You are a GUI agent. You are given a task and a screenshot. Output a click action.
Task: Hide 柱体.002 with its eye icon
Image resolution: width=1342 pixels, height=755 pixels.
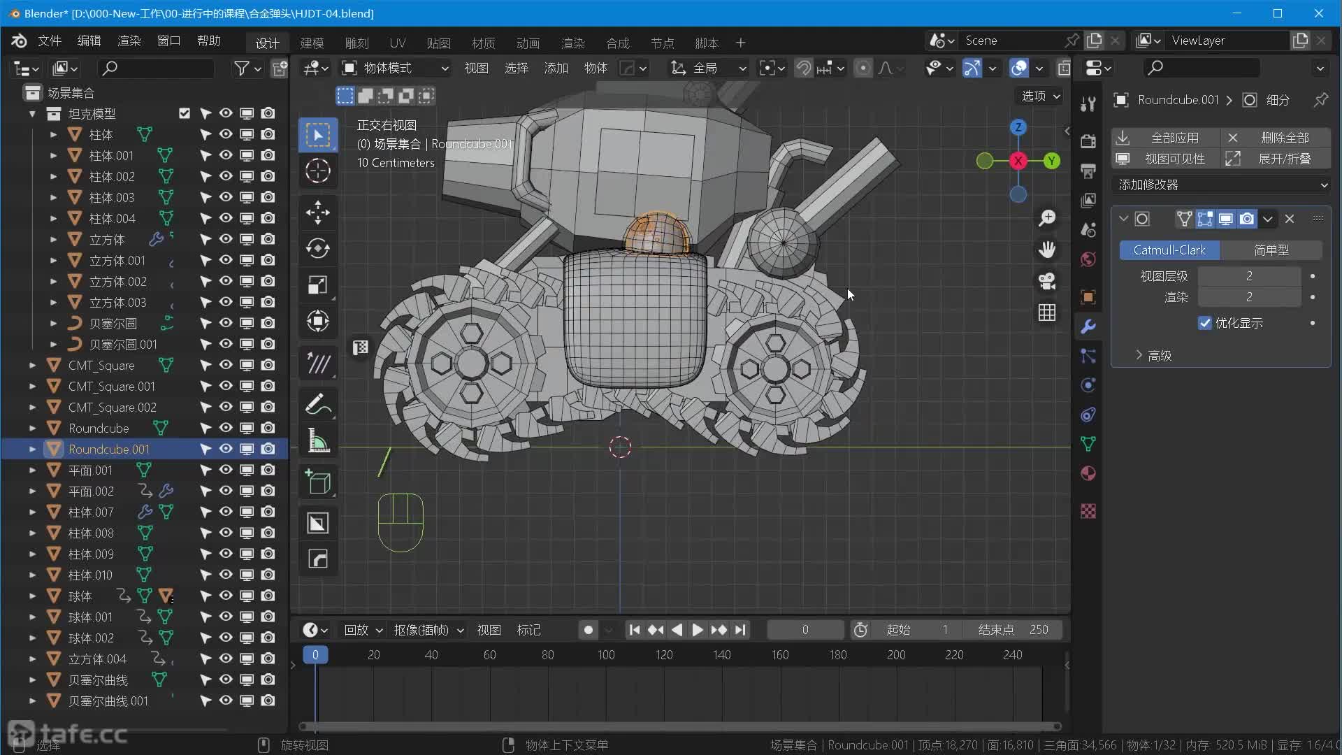pyautogui.click(x=226, y=176)
